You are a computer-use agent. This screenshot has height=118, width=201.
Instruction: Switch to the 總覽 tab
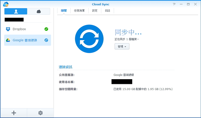tap(64, 11)
